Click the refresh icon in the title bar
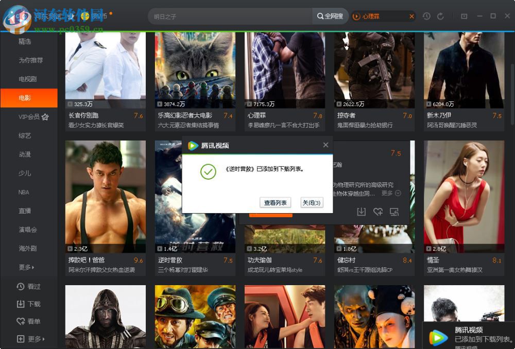515x349 pixels. (440, 16)
